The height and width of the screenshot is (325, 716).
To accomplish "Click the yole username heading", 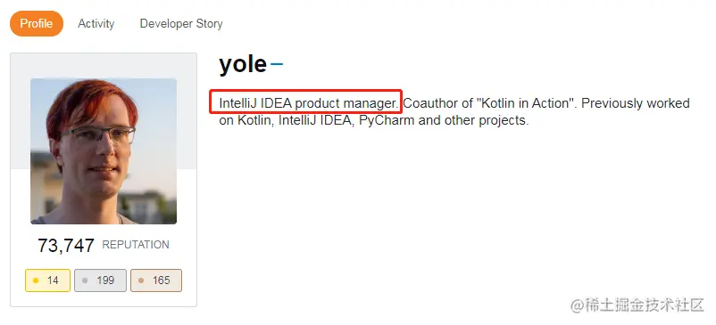I will click(243, 64).
